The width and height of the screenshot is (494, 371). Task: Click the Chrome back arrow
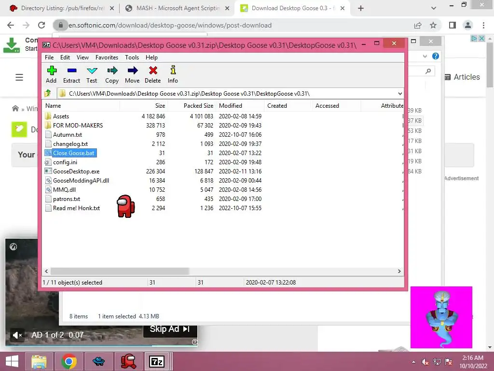(11, 25)
